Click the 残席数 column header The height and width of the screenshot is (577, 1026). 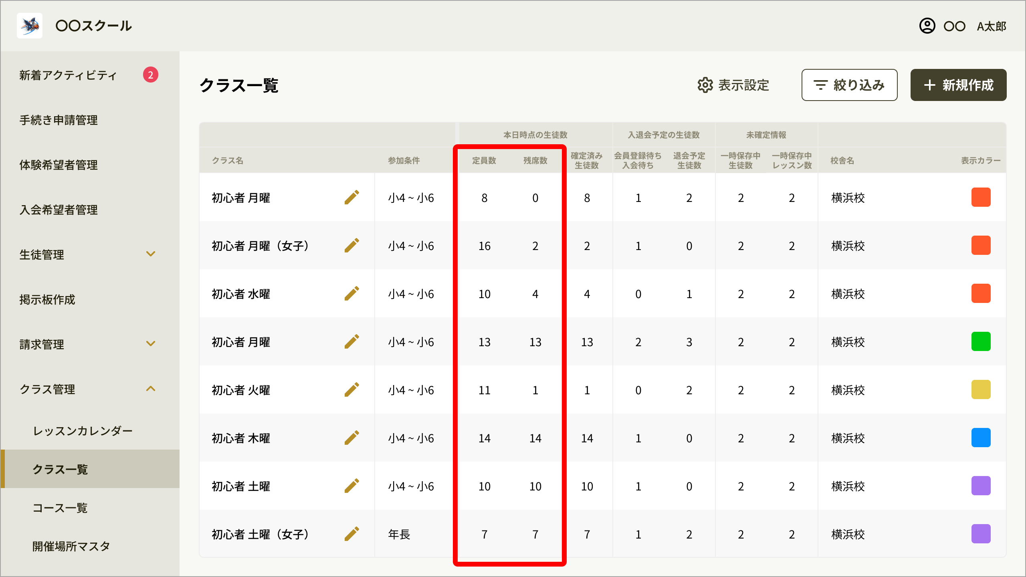535,160
